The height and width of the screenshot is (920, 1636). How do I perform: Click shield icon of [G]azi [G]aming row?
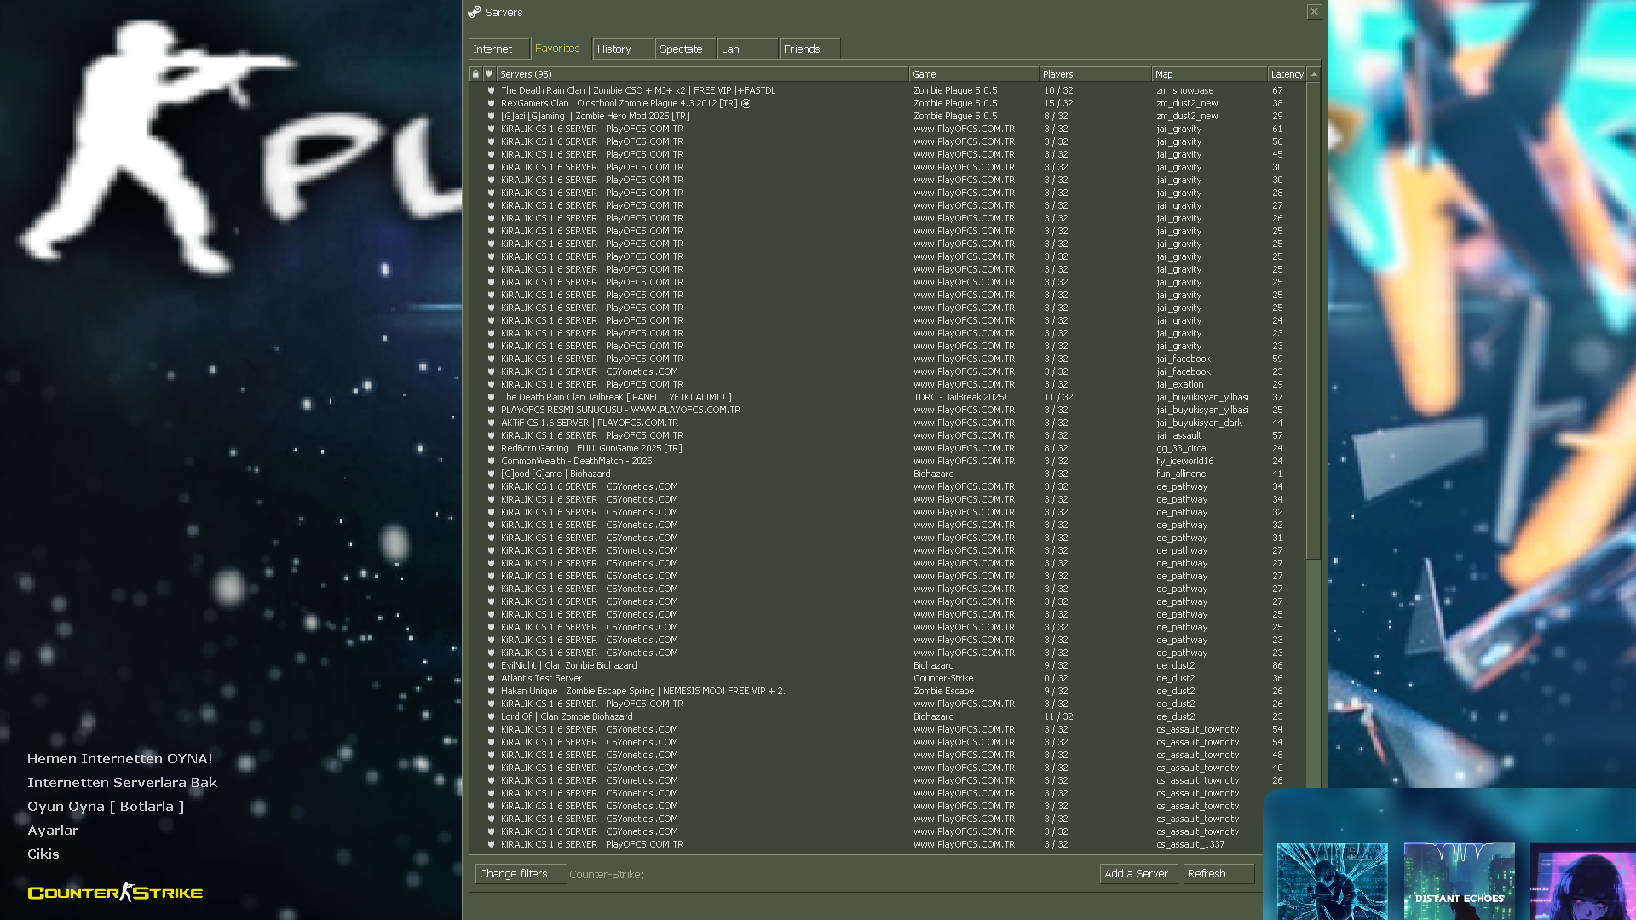(x=491, y=116)
